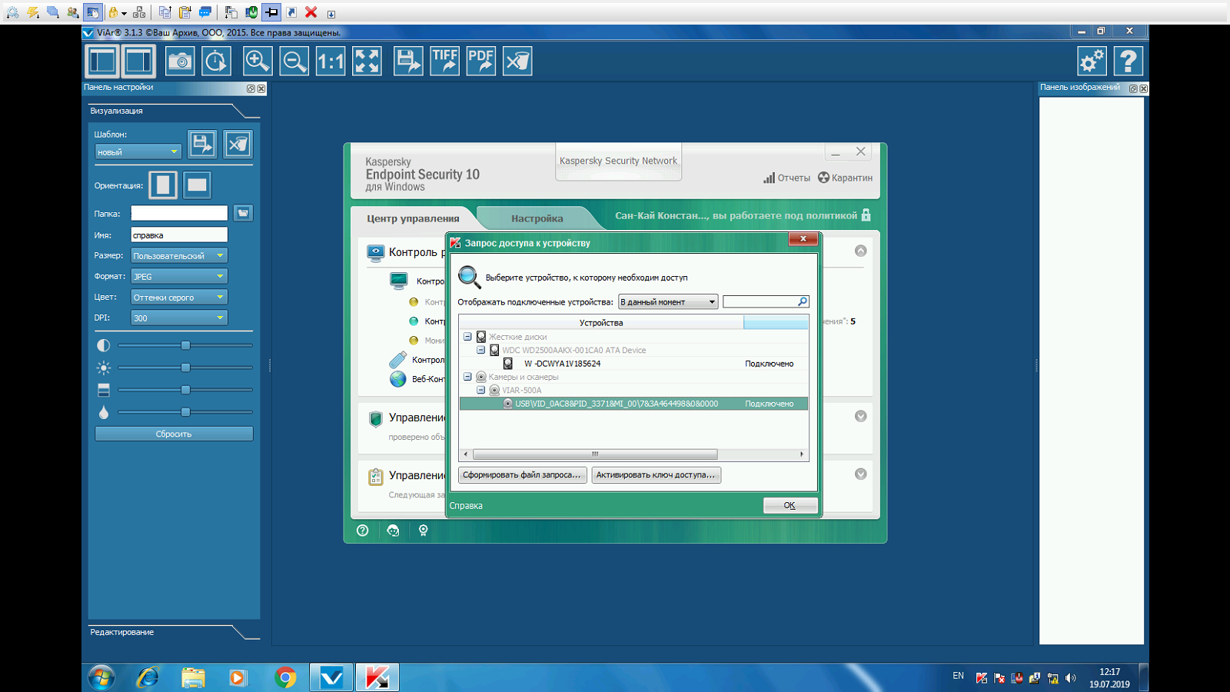Open ViAr help question mark icon
This screenshot has width=1230, height=692.
[1129, 61]
